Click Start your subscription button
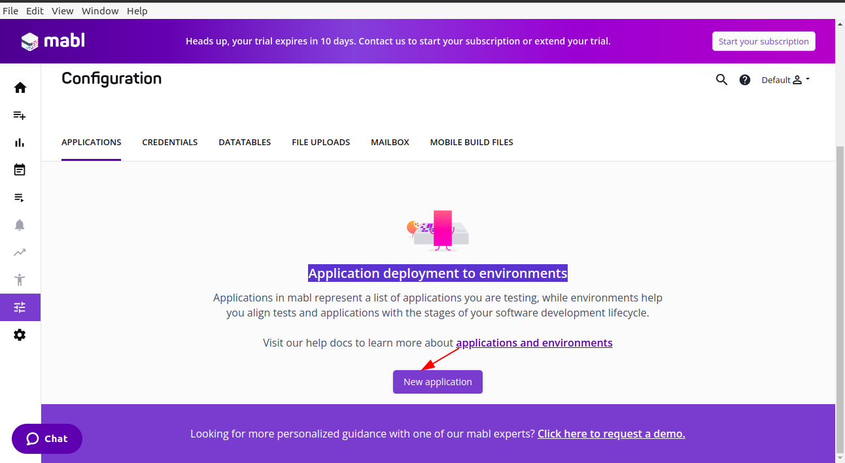The height and width of the screenshot is (463, 845). coord(763,41)
